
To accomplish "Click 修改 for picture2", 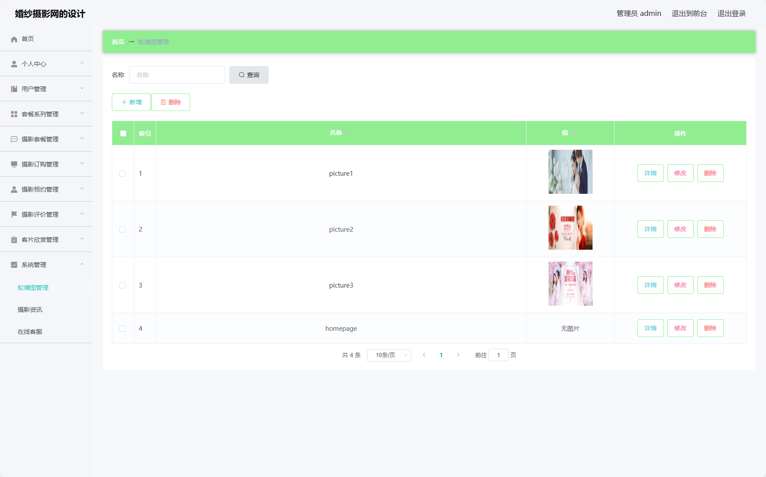I will tap(681, 229).
